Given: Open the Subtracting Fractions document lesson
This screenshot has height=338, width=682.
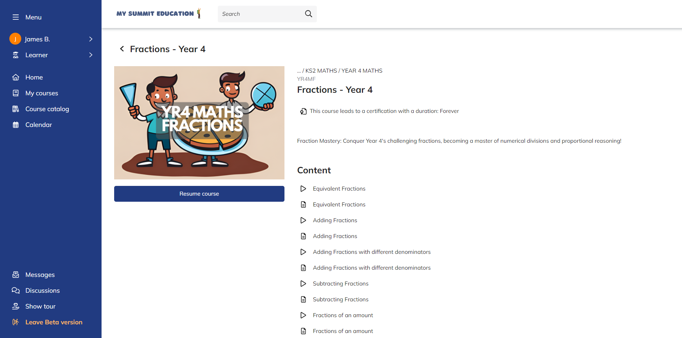Looking at the screenshot, I should [341, 300].
